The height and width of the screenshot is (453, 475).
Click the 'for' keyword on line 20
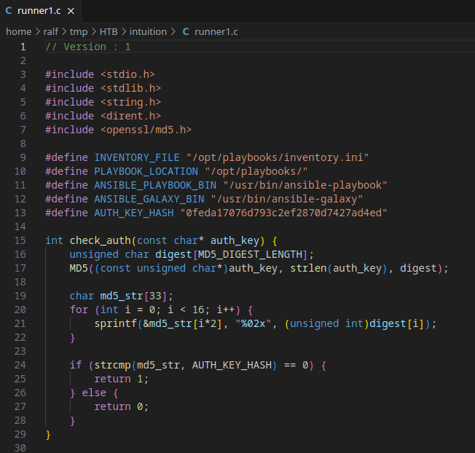[79, 310]
